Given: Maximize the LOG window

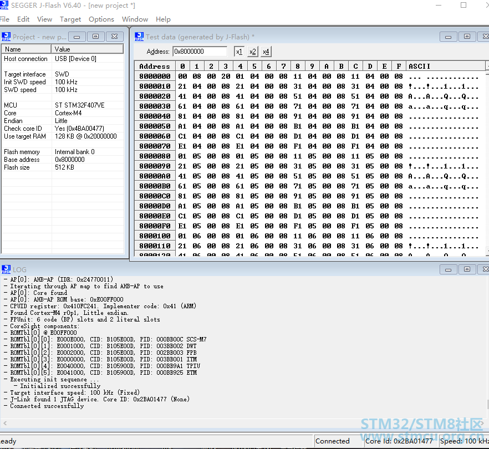Looking at the screenshot, I should click(x=467, y=269).
